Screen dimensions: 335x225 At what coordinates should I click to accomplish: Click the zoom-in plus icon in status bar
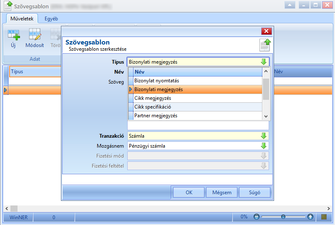click(x=310, y=217)
